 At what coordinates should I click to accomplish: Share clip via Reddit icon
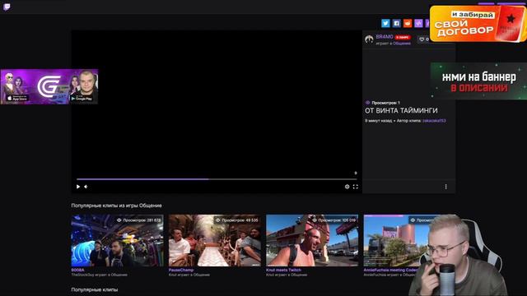[408, 23]
